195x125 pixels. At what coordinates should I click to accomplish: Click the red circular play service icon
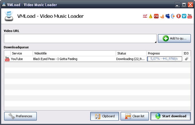[178, 16]
